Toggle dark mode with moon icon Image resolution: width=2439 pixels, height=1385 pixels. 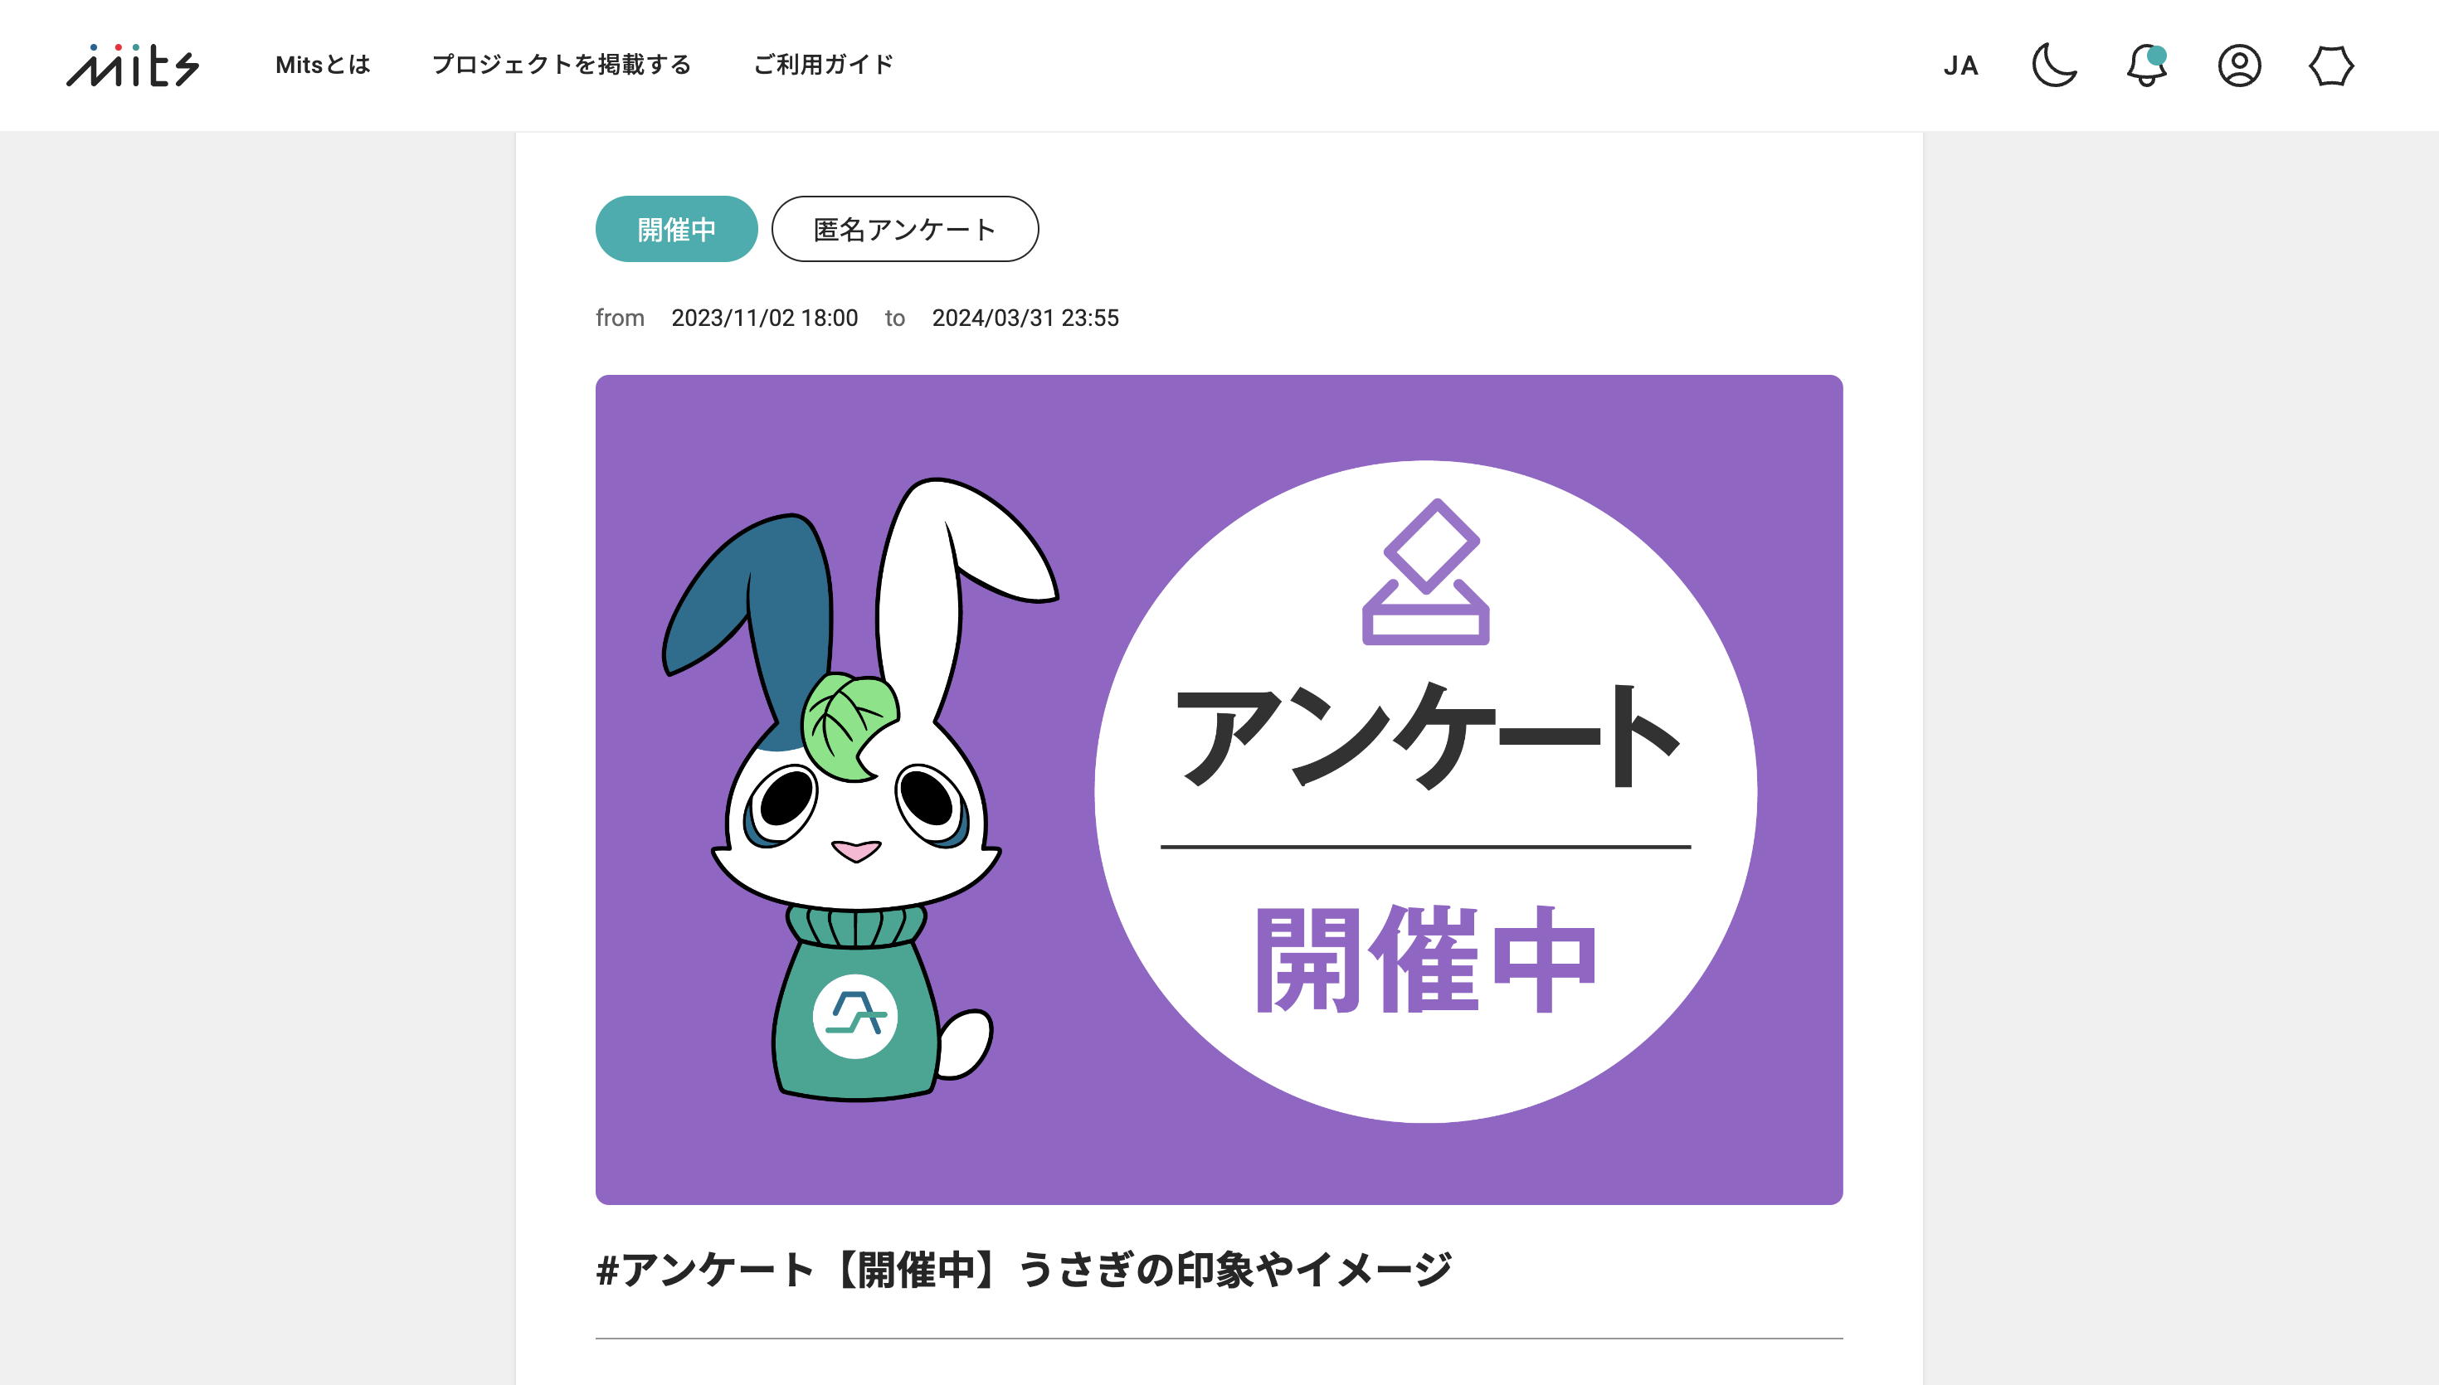pos(2054,65)
